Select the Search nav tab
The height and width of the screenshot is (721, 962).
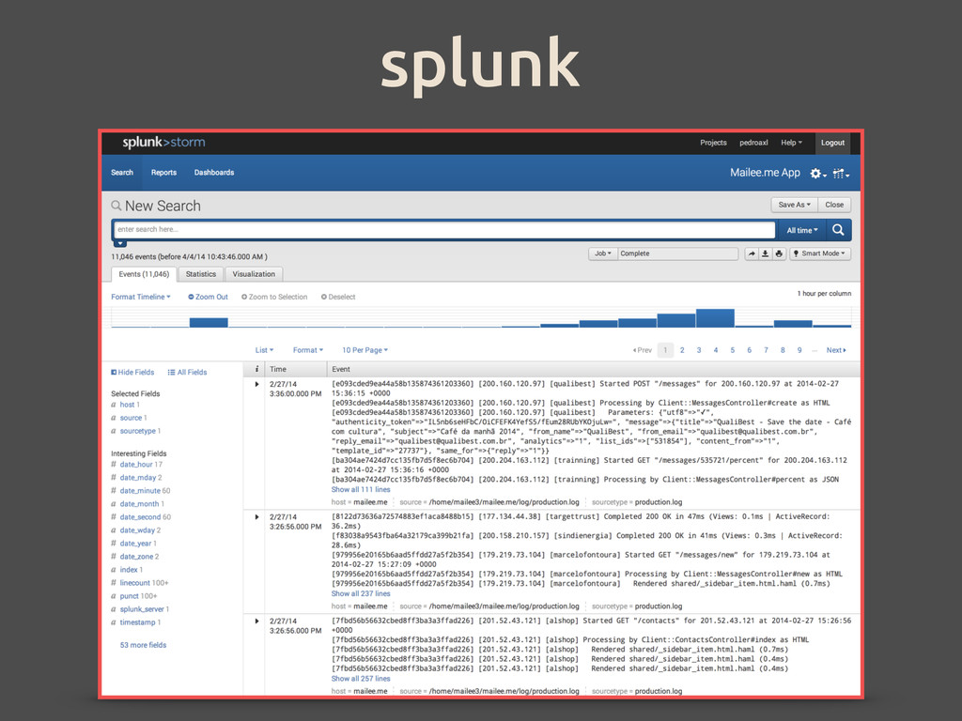(x=122, y=173)
